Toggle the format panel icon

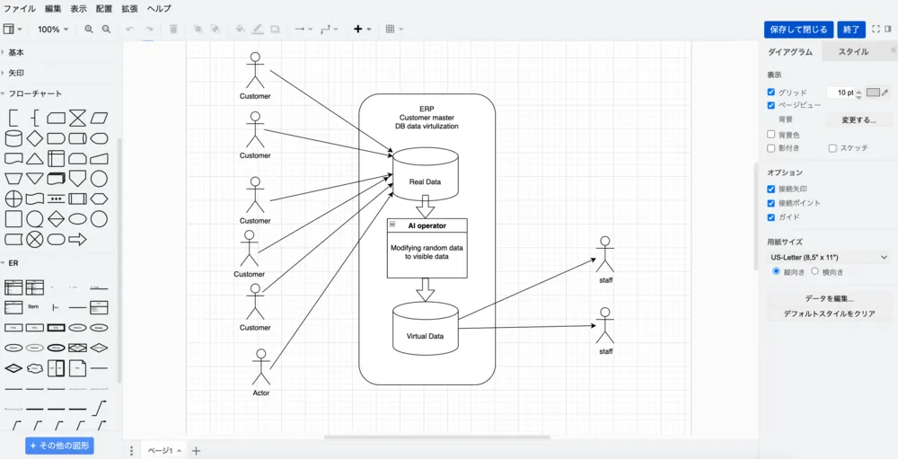point(888,30)
